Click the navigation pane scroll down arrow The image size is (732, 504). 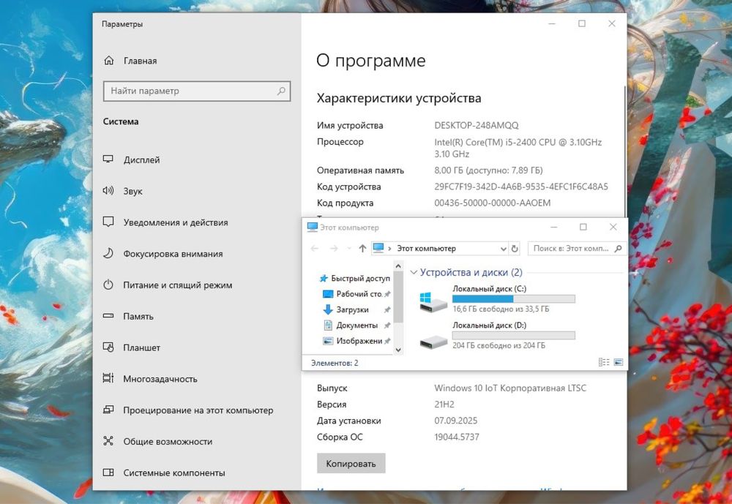point(398,349)
